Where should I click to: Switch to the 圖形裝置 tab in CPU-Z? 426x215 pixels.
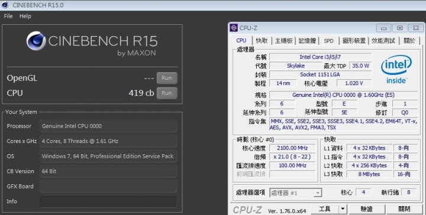pos(354,41)
